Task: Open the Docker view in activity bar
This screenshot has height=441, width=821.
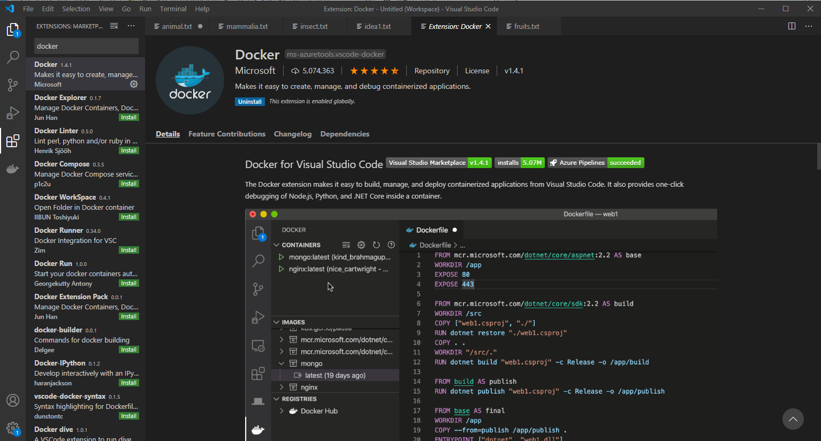Action: 13,169
